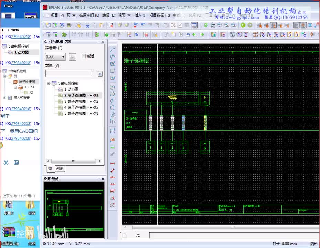Click the page tree horizontal scrollbar
Image resolution: width=320 pixels, height=248 pixels.
[x=74, y=161]
